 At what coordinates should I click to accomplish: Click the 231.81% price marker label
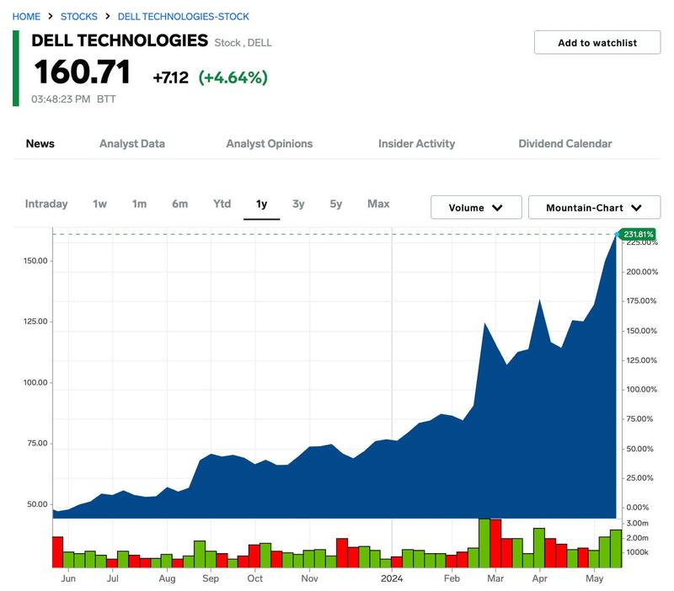coord(638,234)
